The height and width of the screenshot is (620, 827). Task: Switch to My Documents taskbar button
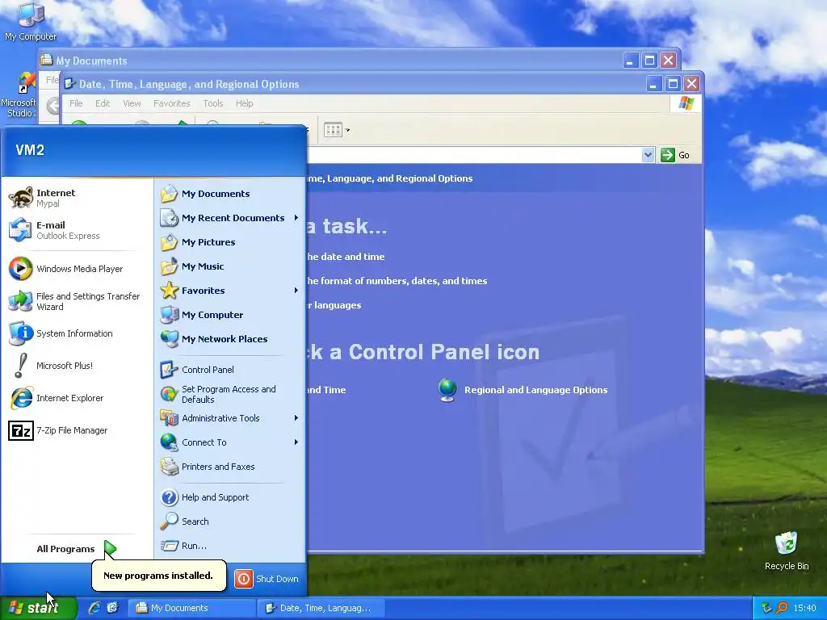(x=192, y=608)
